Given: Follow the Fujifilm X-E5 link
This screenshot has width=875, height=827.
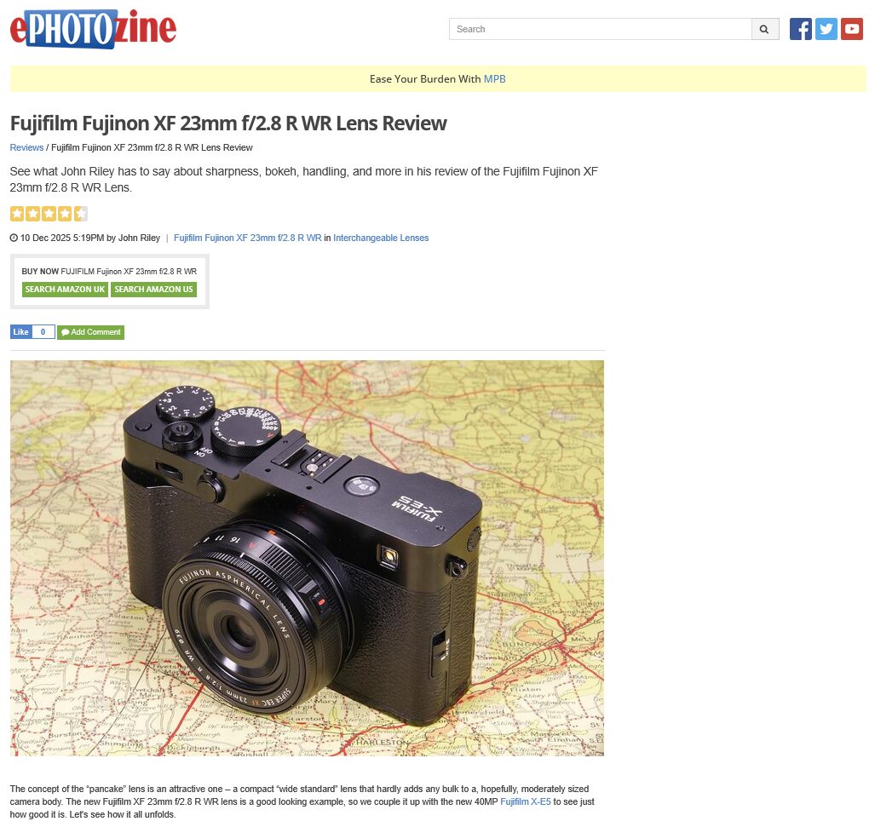Looking at the screenshot, I should [x=525, y=802].
